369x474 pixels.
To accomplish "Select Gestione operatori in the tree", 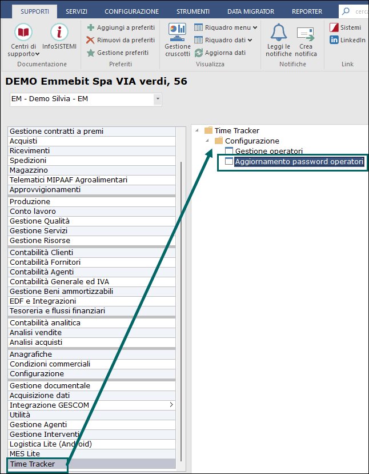I will point(268,152).
